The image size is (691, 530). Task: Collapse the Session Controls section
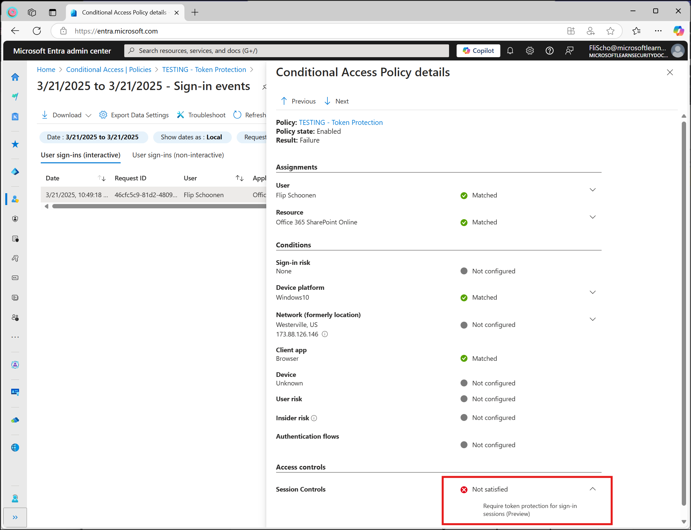click(x=592, y=489)
